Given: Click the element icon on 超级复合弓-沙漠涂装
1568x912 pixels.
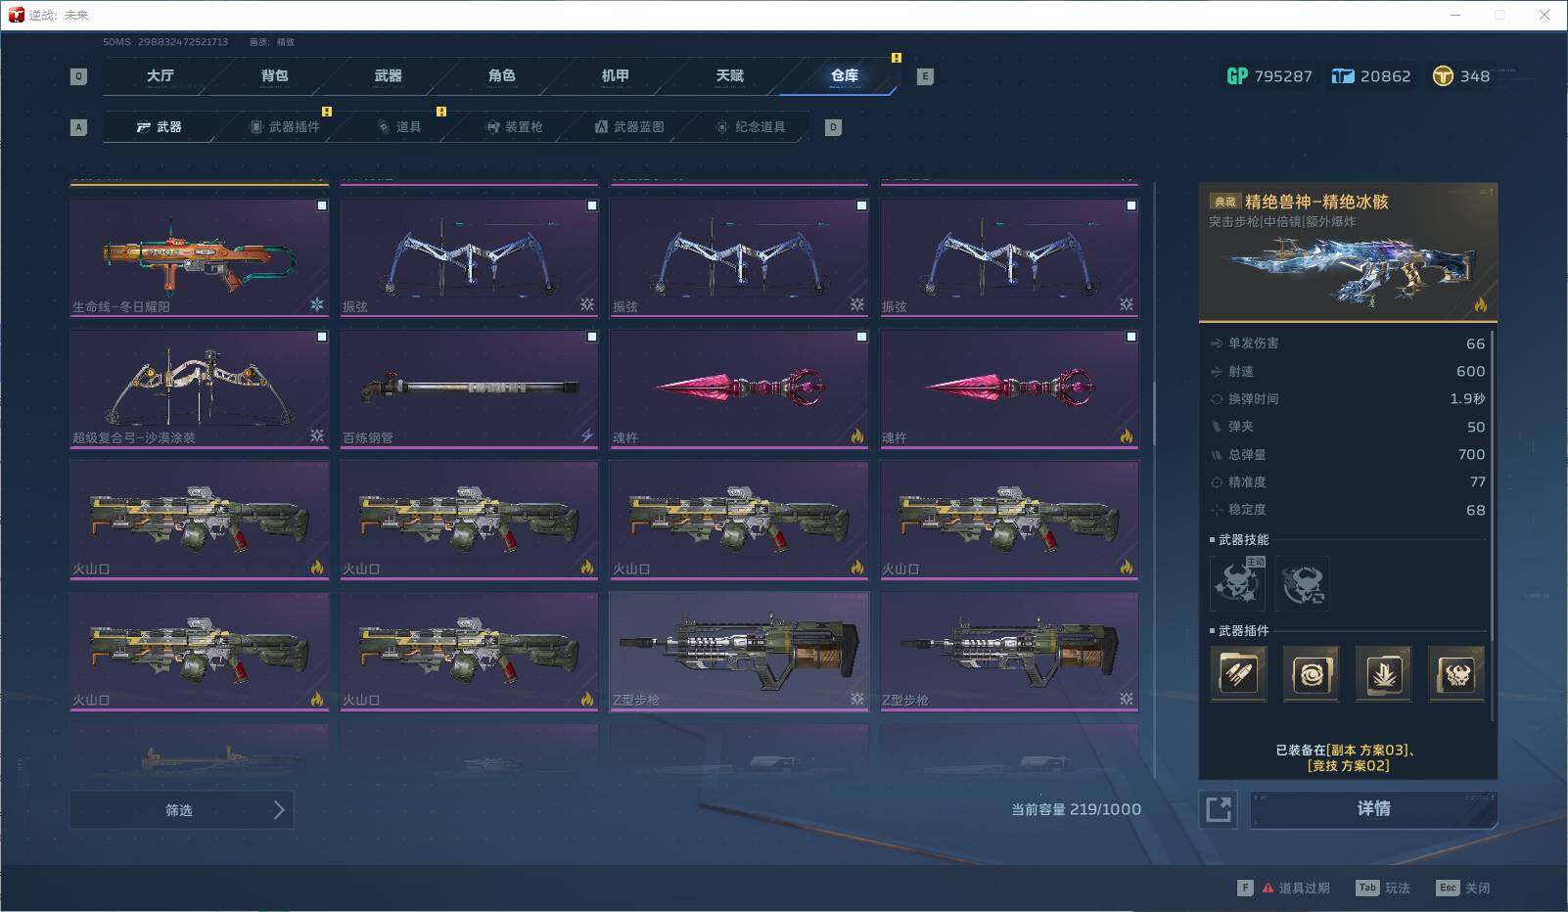Looking at the screenshot, I should 317,435.
